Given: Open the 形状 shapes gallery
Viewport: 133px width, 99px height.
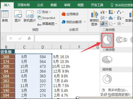Looking at the screenshot, I should tap(44, 12).
